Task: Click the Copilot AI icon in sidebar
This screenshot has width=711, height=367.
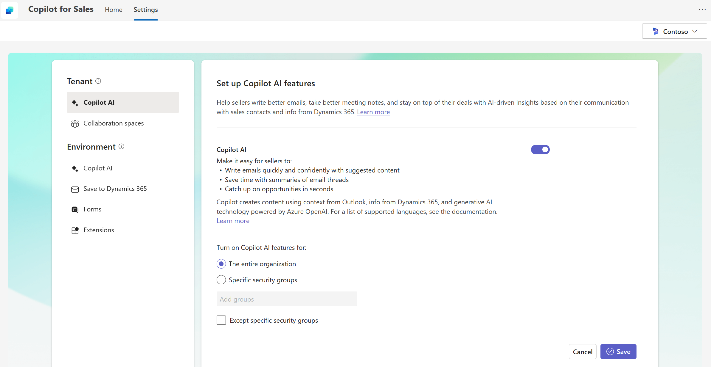Action: [x=74, y=103]
